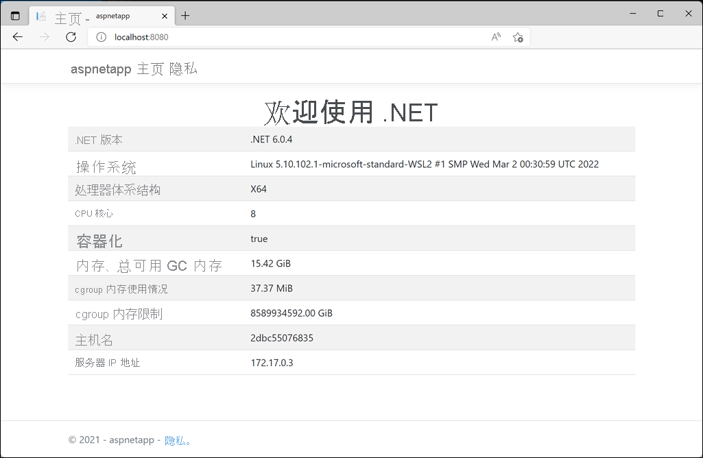Image resolution: width=703 pixels, height=458 pixels.
Task: Add this page to favorites
Action: tap(519, 37)
